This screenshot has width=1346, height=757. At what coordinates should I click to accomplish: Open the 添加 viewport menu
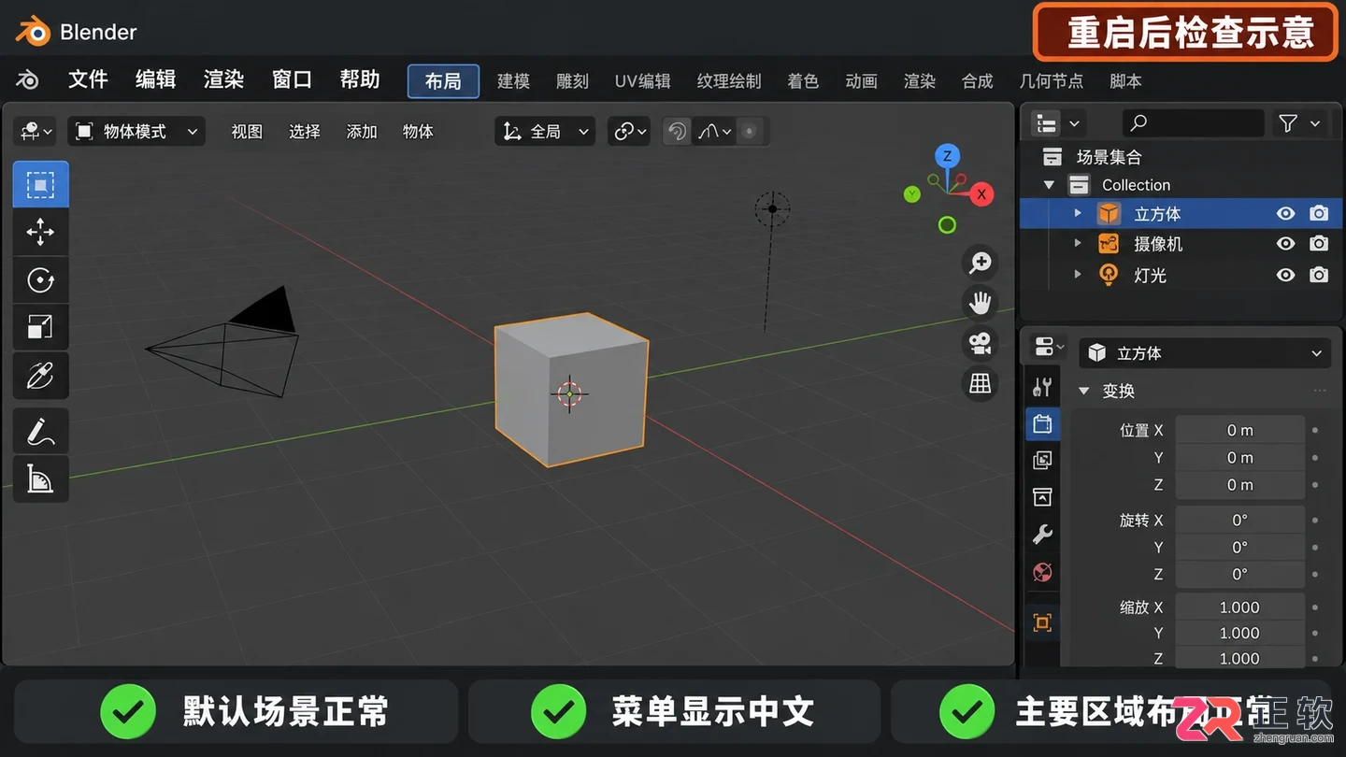click(x=362, y=132)
